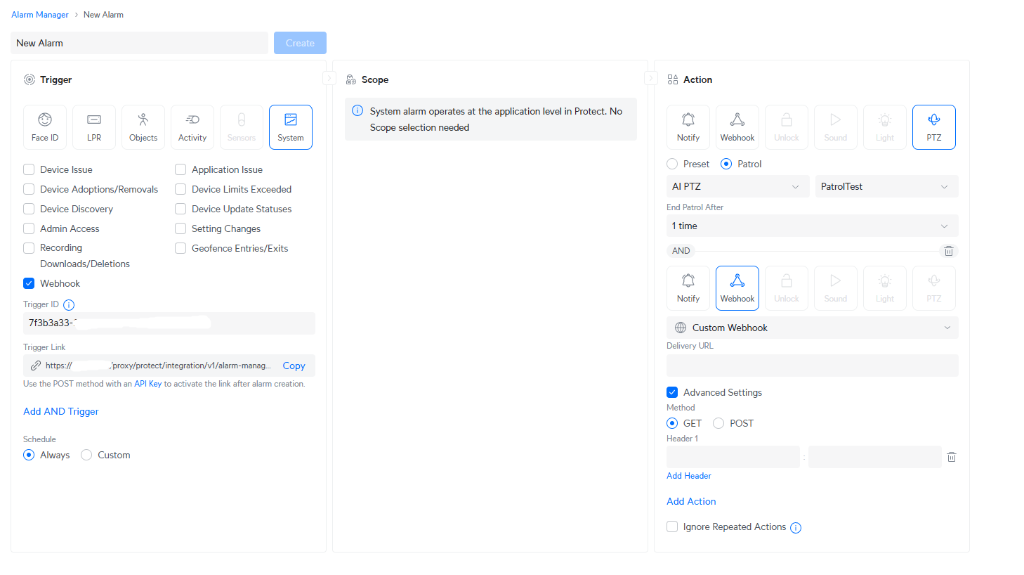The width and height of the screenshot is (1024, 575).
Task: Open the AI PTZ camera dropdown
Action: point(736,186)
